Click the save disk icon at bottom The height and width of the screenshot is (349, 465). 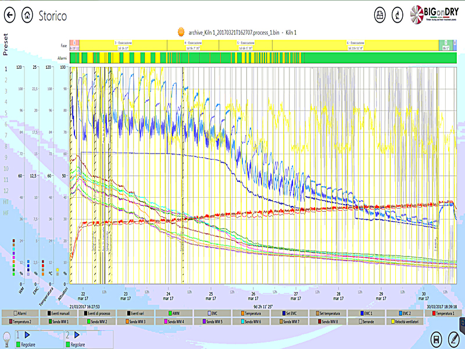[x=437, y=339]
